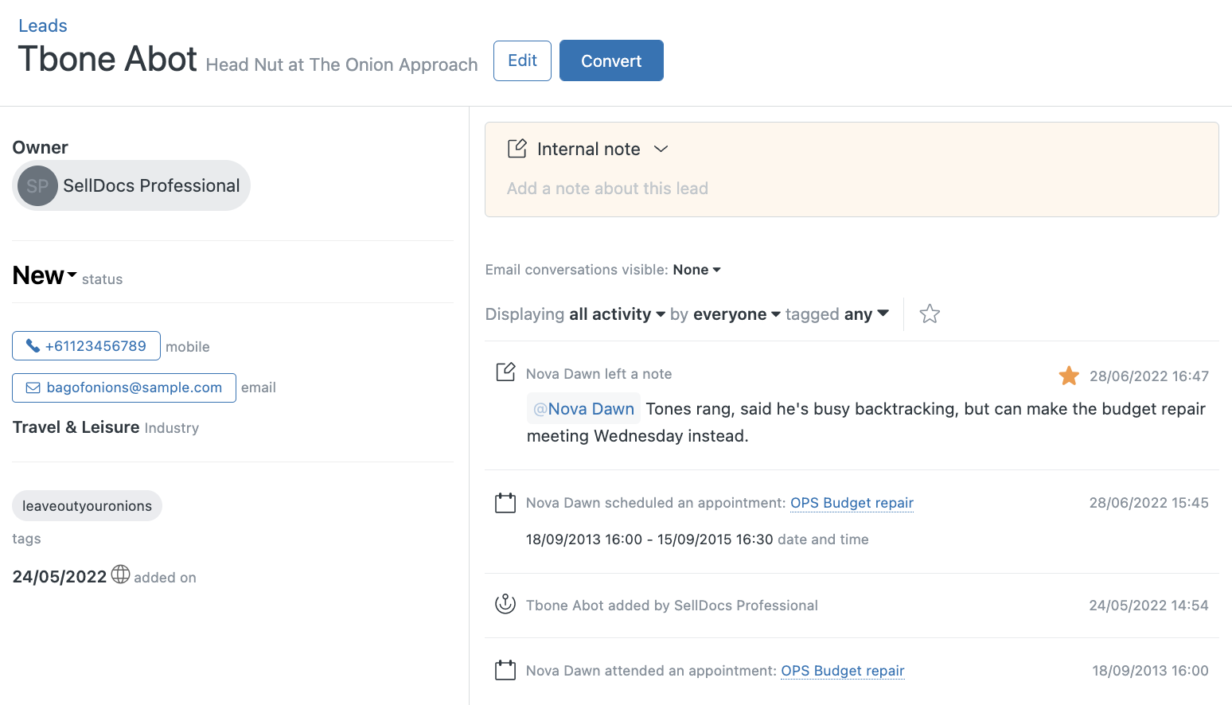Click the globe icon beside the added on date

[x=120, y=575]
